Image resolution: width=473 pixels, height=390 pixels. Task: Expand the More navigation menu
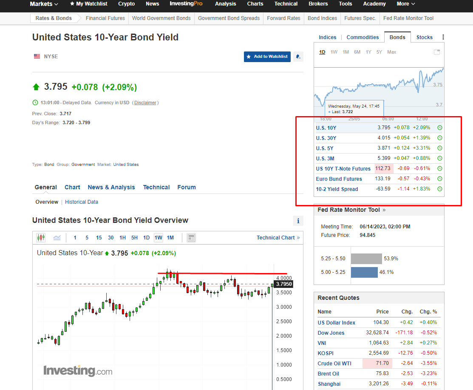(x=406, y=4)
